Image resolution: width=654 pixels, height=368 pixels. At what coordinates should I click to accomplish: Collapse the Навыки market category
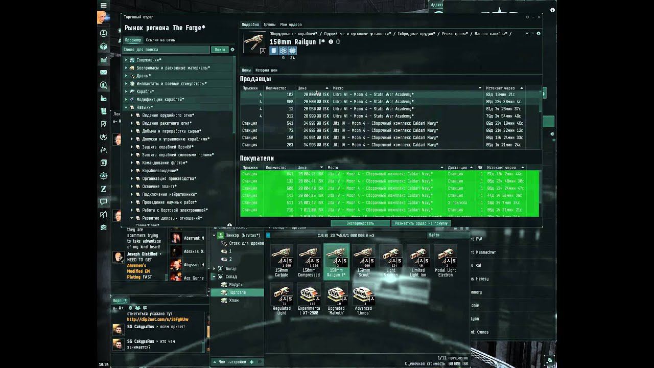coord(126,107)
